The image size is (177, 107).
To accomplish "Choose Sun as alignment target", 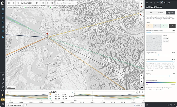I will tap(150, 26).
